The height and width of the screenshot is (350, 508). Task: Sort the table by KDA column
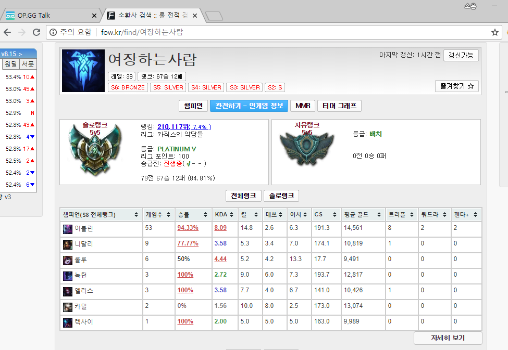click(224, 214)
